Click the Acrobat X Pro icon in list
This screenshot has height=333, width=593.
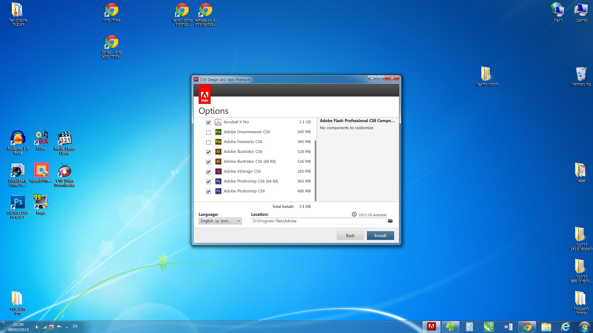point(218,122)
